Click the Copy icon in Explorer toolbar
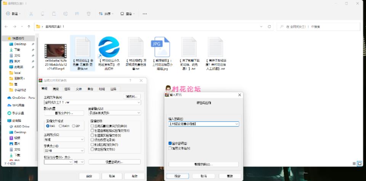The height and width of the screenshot is (181, 366). pyautogui.click(x=42, y=14)
